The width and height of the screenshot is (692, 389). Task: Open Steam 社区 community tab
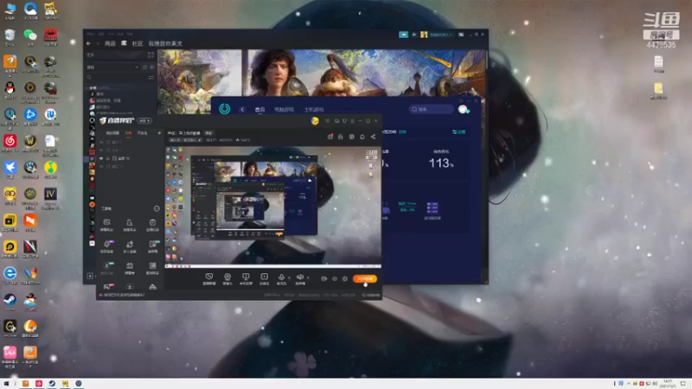coord(138,44)
